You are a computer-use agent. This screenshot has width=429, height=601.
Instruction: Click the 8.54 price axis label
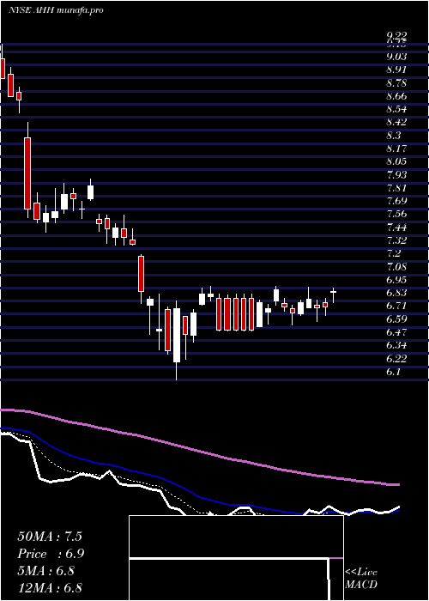click(396, 109)
